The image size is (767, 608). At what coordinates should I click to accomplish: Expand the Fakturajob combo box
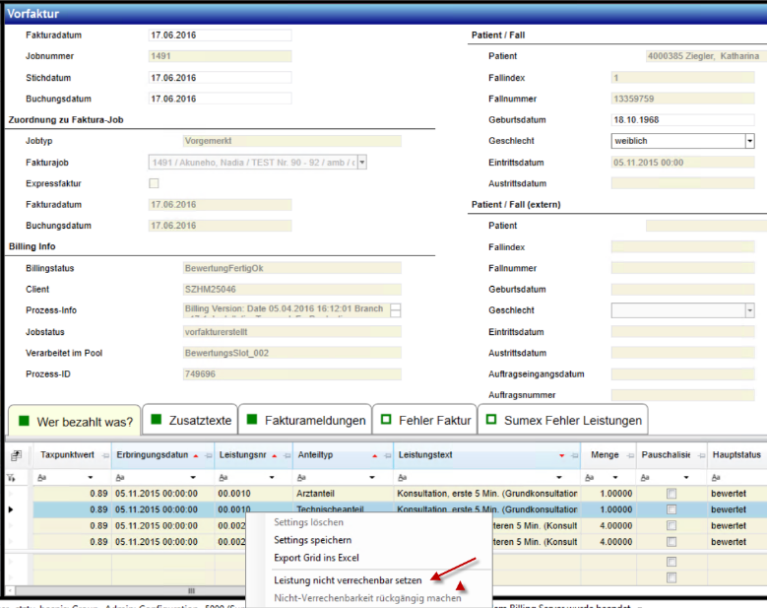[x=361, y=163]
